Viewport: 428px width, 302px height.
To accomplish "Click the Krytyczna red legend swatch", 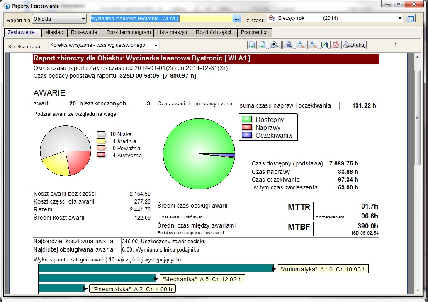I will pyautogui.click(x=101, y=155).
